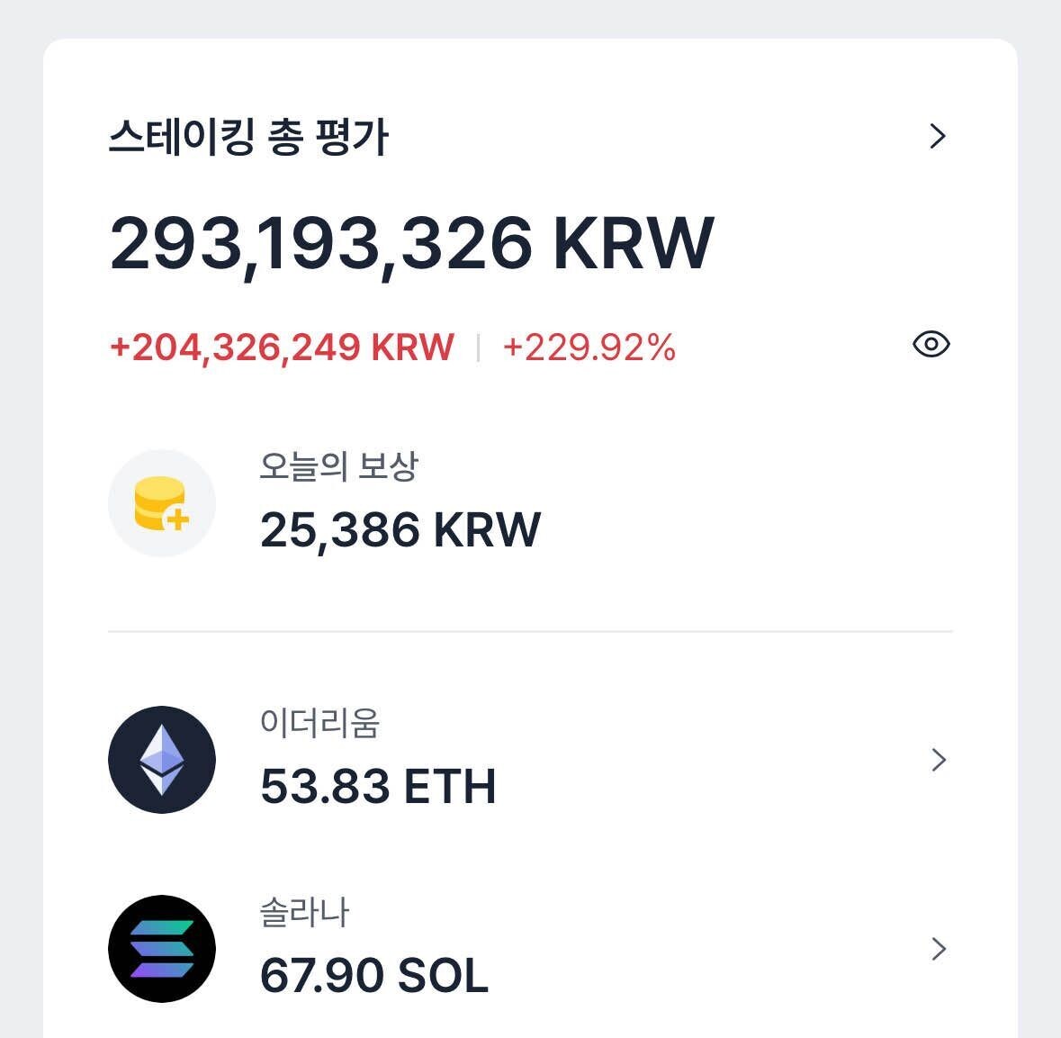
Task: Click the 53.83 ETH balance text
Action: click(x=378, y=785)
